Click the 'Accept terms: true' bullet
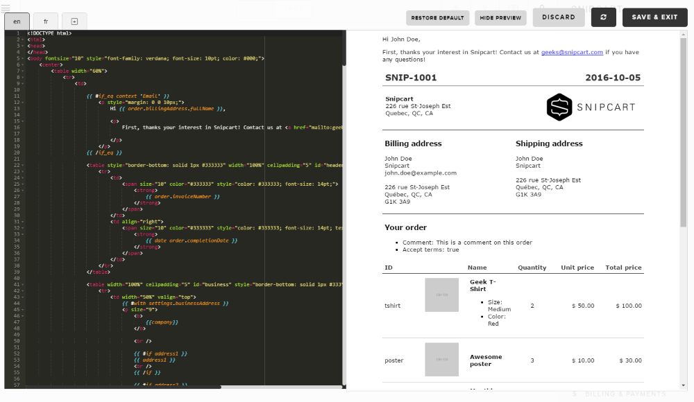This screenshot has width=694, height=402. coord(431,250)
